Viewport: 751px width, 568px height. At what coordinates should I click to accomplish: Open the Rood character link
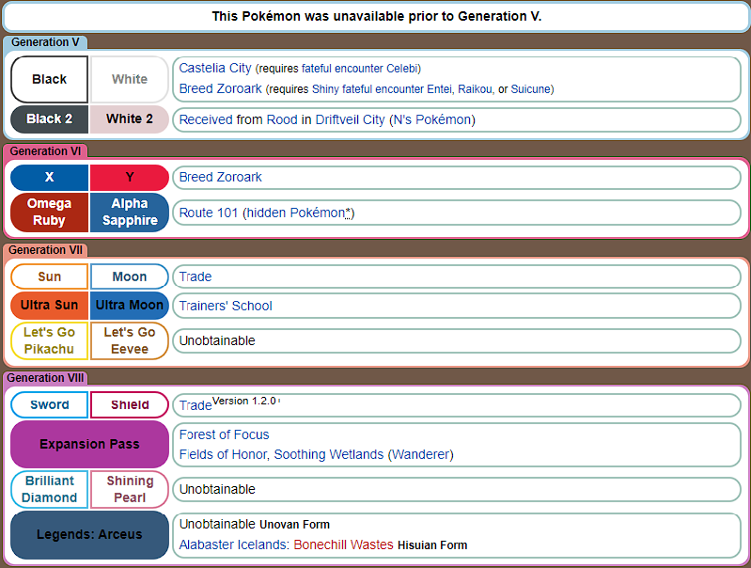pos(282,119)
